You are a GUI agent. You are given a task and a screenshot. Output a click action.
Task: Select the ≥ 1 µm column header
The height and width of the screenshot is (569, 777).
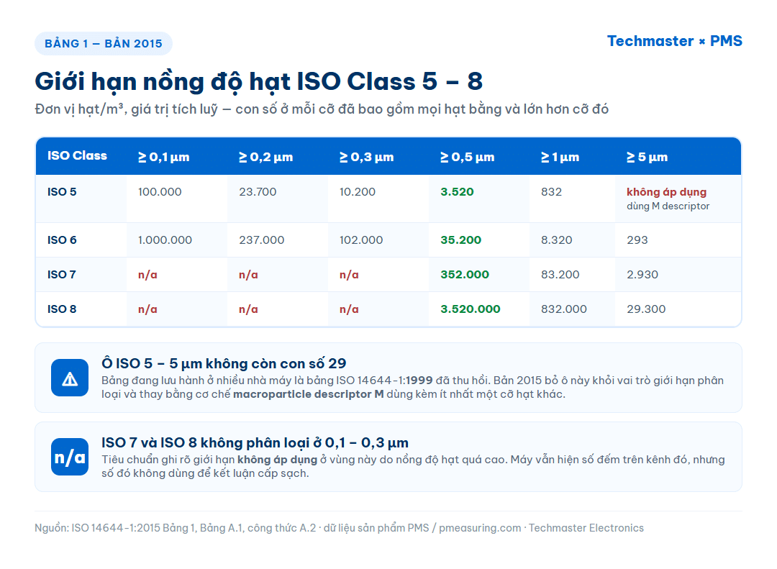pos(560,157)
